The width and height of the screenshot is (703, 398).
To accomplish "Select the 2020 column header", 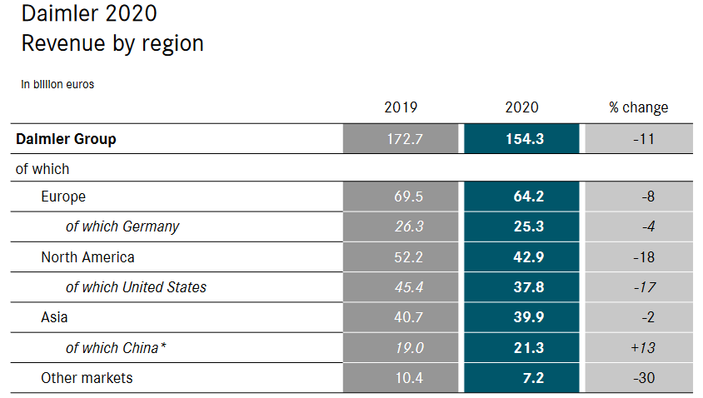I will pos(522,107).
